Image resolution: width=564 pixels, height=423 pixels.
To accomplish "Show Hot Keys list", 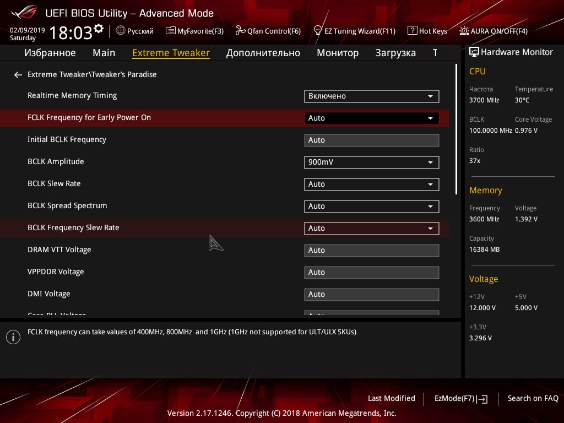I will (x=427, y=31).
